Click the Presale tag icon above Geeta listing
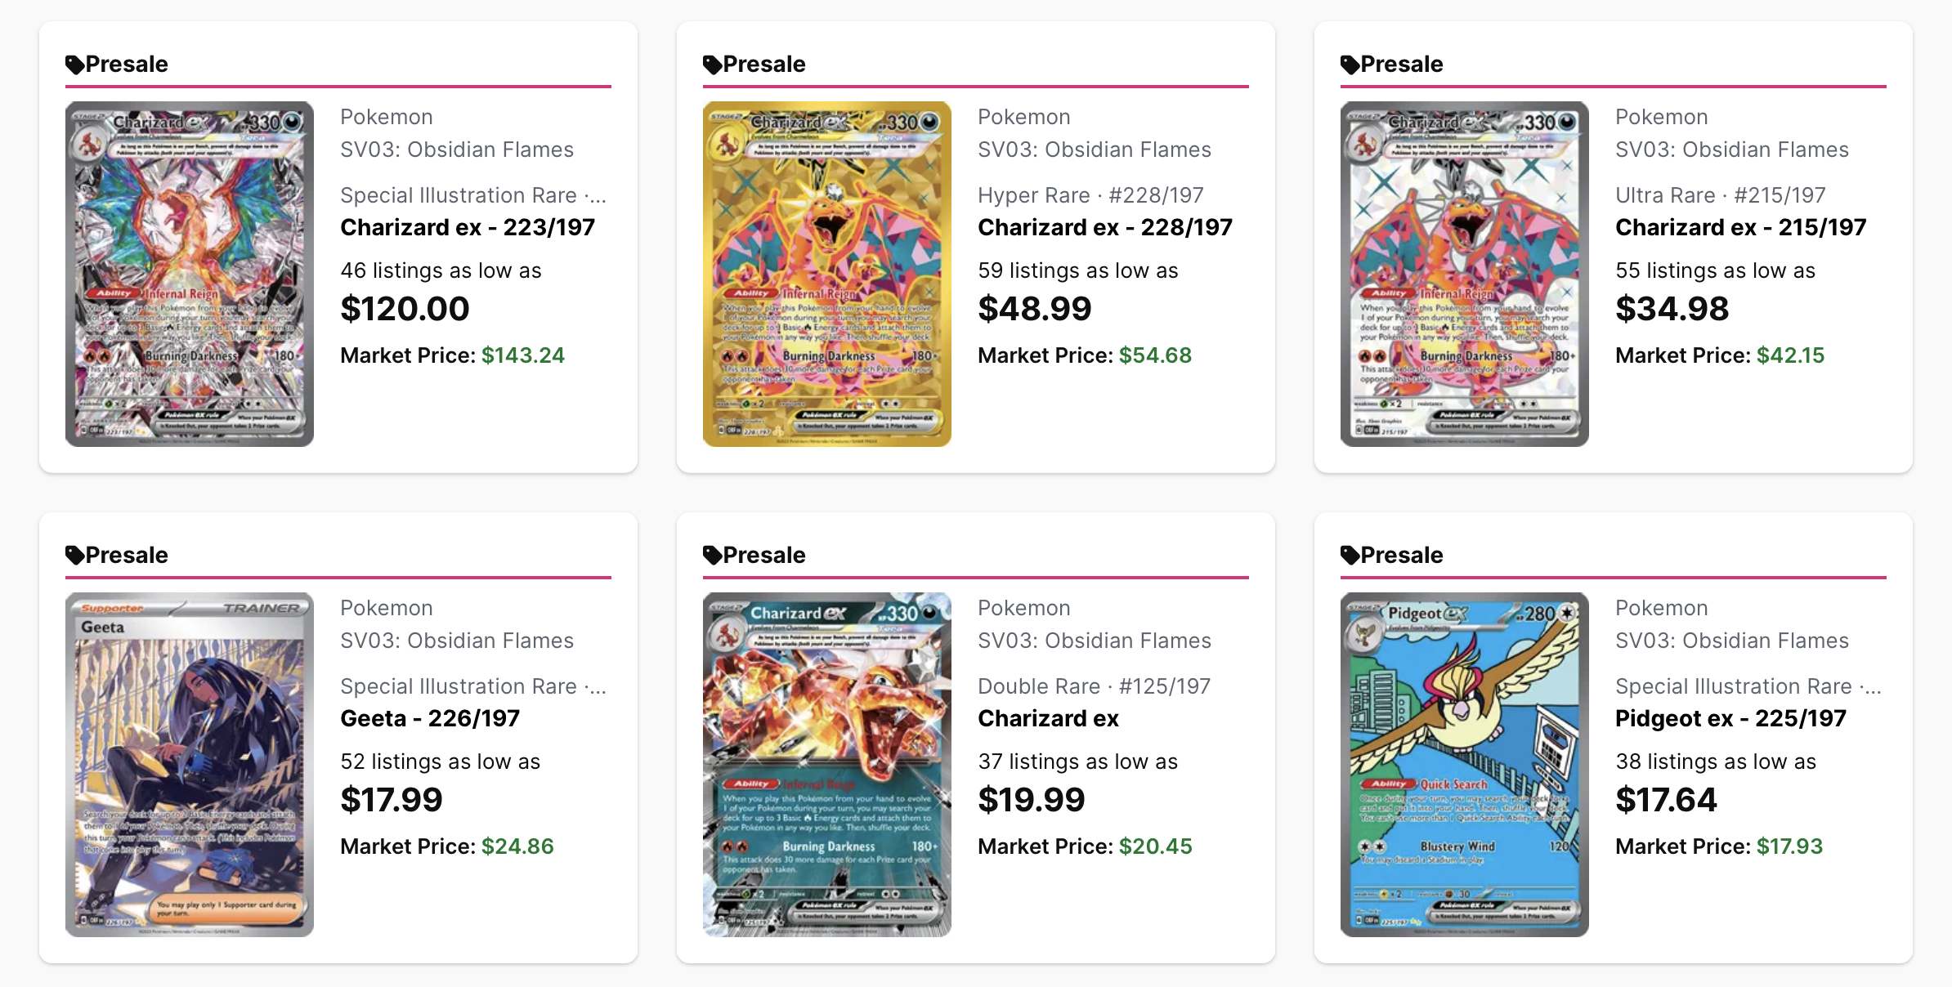Image resolution: width=1952 pixels, height=987 pixels. pyautogui.click(x=75, y=556)
